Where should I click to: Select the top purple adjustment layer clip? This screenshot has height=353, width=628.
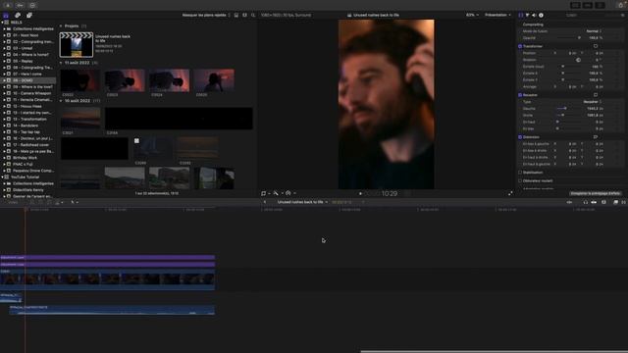click(x=107, y=258)
